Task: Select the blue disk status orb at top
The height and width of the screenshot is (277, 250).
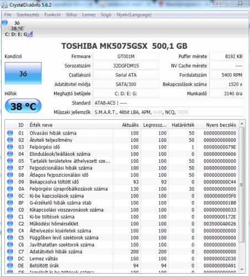Action: [x=5, y=23]
